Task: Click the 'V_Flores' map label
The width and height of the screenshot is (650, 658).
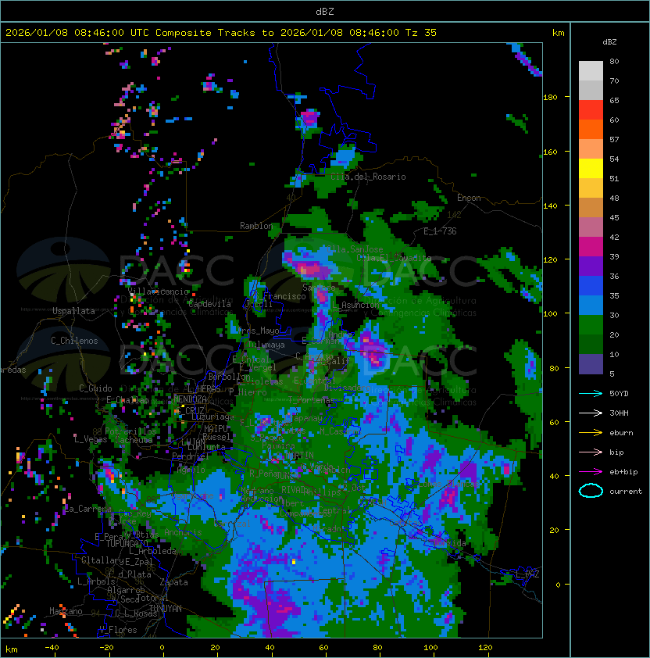Action: [118, 630]
